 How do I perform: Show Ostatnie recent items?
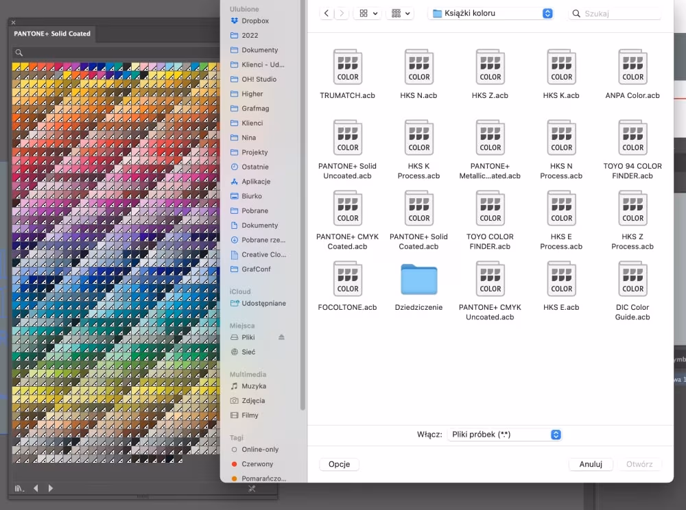(x=255, y=167)
